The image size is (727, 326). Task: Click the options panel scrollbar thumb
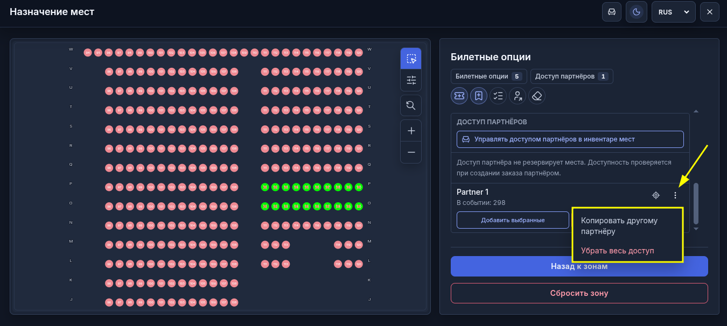(696, 203)
